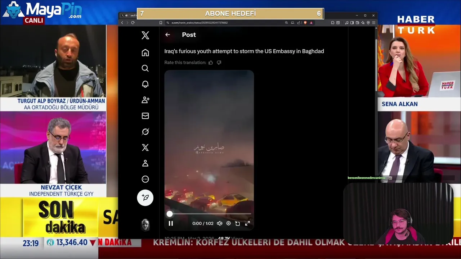Open the More circle menu in sidebar
461x259 pixels.
coord(145,179)
